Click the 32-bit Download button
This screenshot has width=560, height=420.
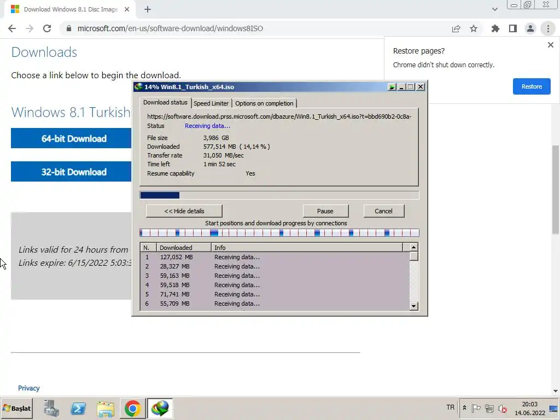71,172
